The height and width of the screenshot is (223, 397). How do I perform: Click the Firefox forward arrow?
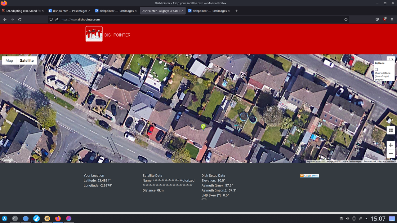pyautogui.click(x=12, y=20)
